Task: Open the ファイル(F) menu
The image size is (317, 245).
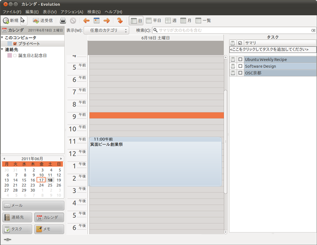Action: 12,12
